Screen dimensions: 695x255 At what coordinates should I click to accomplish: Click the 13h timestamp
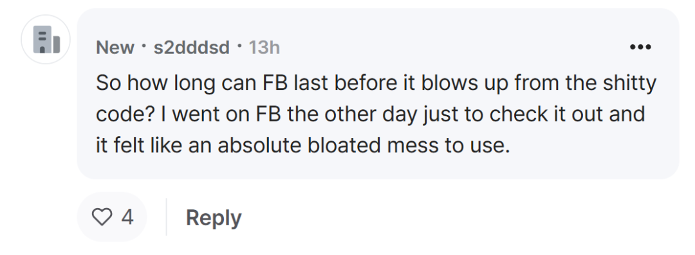click(264, 48)
